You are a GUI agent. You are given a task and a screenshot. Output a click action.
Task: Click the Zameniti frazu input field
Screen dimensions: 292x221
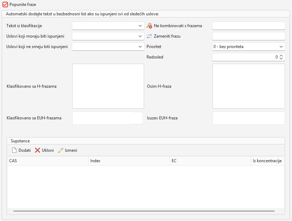(x=249, y=36)
